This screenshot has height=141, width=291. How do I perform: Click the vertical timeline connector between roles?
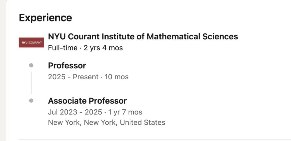point(31,83)
